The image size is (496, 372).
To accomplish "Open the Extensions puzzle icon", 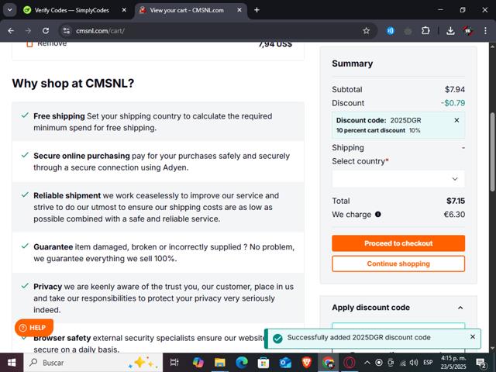I will pos(425,31).
